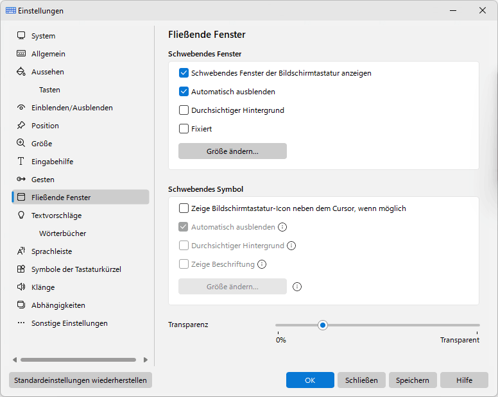Viewport: 498px width, 397px height.
Task: Click Größe ändern under Schwebendes Fenster
Action: (x=232, y=151)
